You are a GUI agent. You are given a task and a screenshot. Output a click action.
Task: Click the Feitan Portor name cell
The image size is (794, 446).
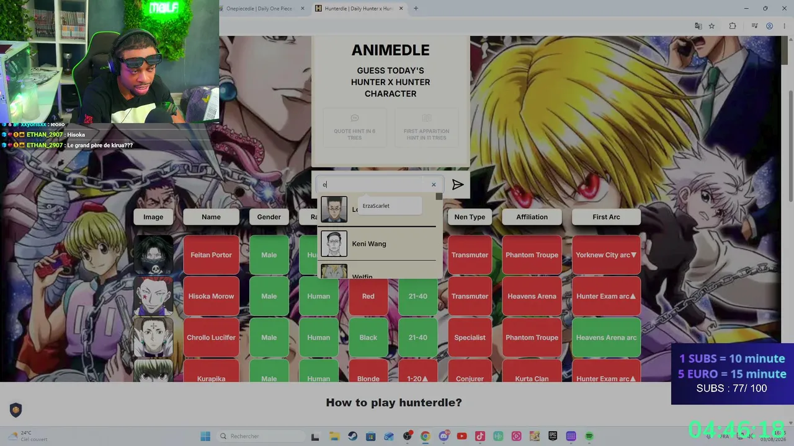211,255
